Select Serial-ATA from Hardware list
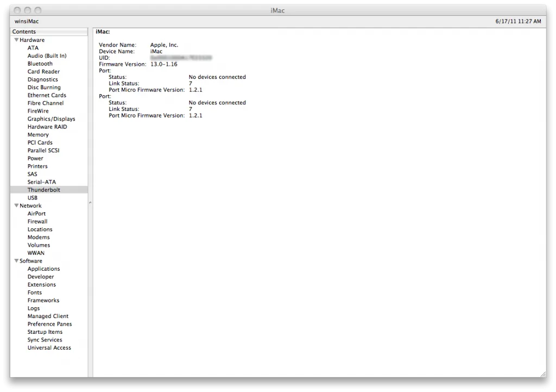This screenshot has height=392, width=556. click(x=42, y=182)
